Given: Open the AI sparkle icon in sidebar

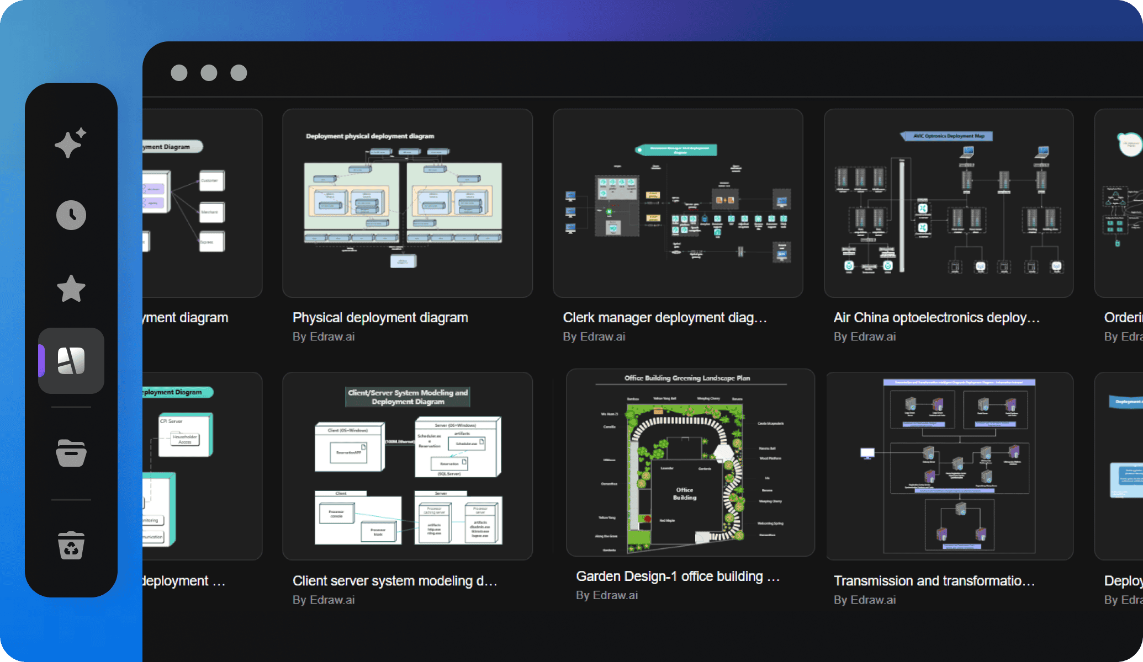Looking at the screenshot, I should tap(71, 143).
